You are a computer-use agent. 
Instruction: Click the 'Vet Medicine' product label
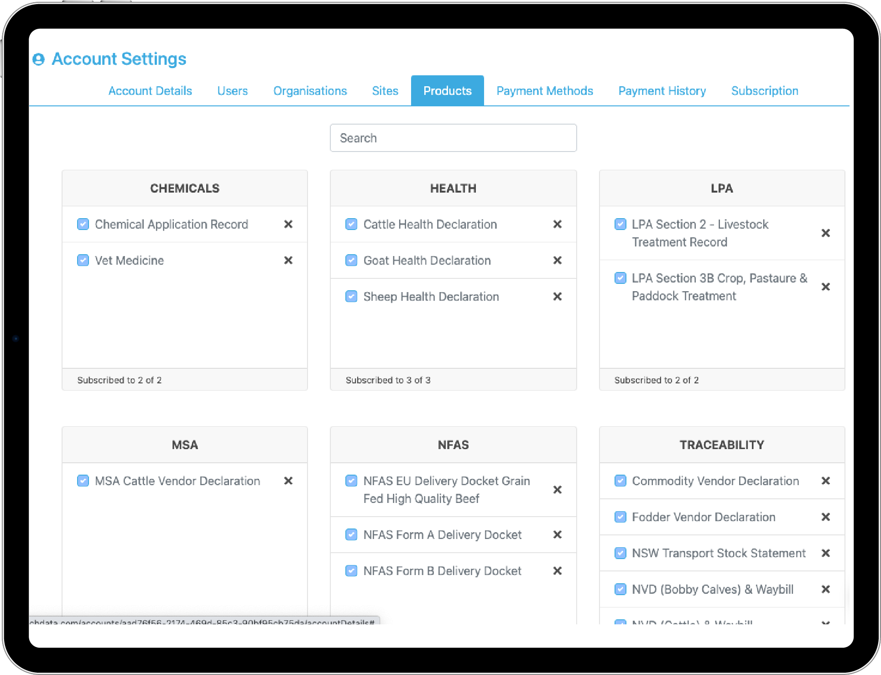129,261
